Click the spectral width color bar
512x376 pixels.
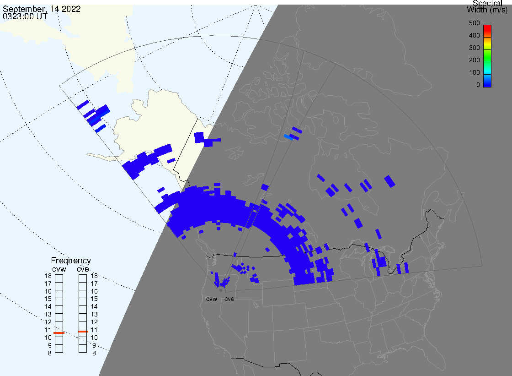(487, 56)
